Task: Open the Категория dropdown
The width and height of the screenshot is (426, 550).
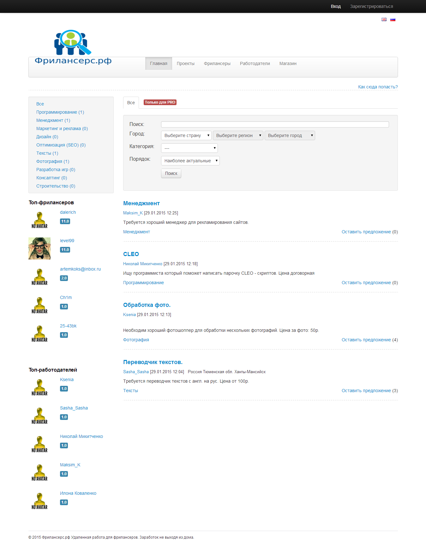Action: click(189, 148)
